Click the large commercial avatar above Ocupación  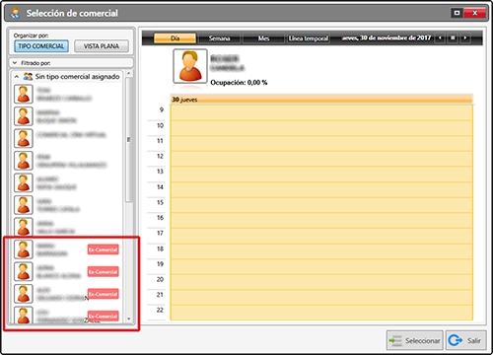(x=190, y=66)
